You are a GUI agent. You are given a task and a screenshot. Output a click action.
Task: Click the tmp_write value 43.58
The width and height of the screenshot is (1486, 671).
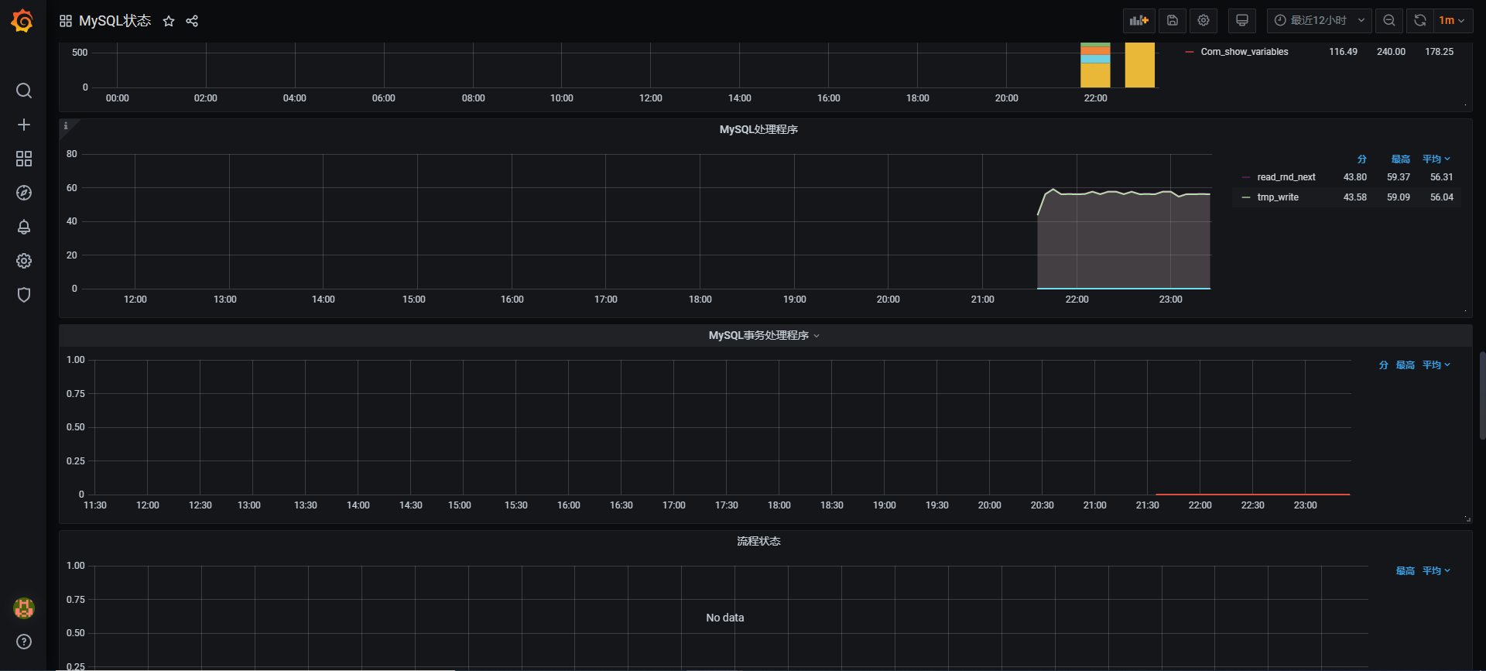[x=1354, y=197]
